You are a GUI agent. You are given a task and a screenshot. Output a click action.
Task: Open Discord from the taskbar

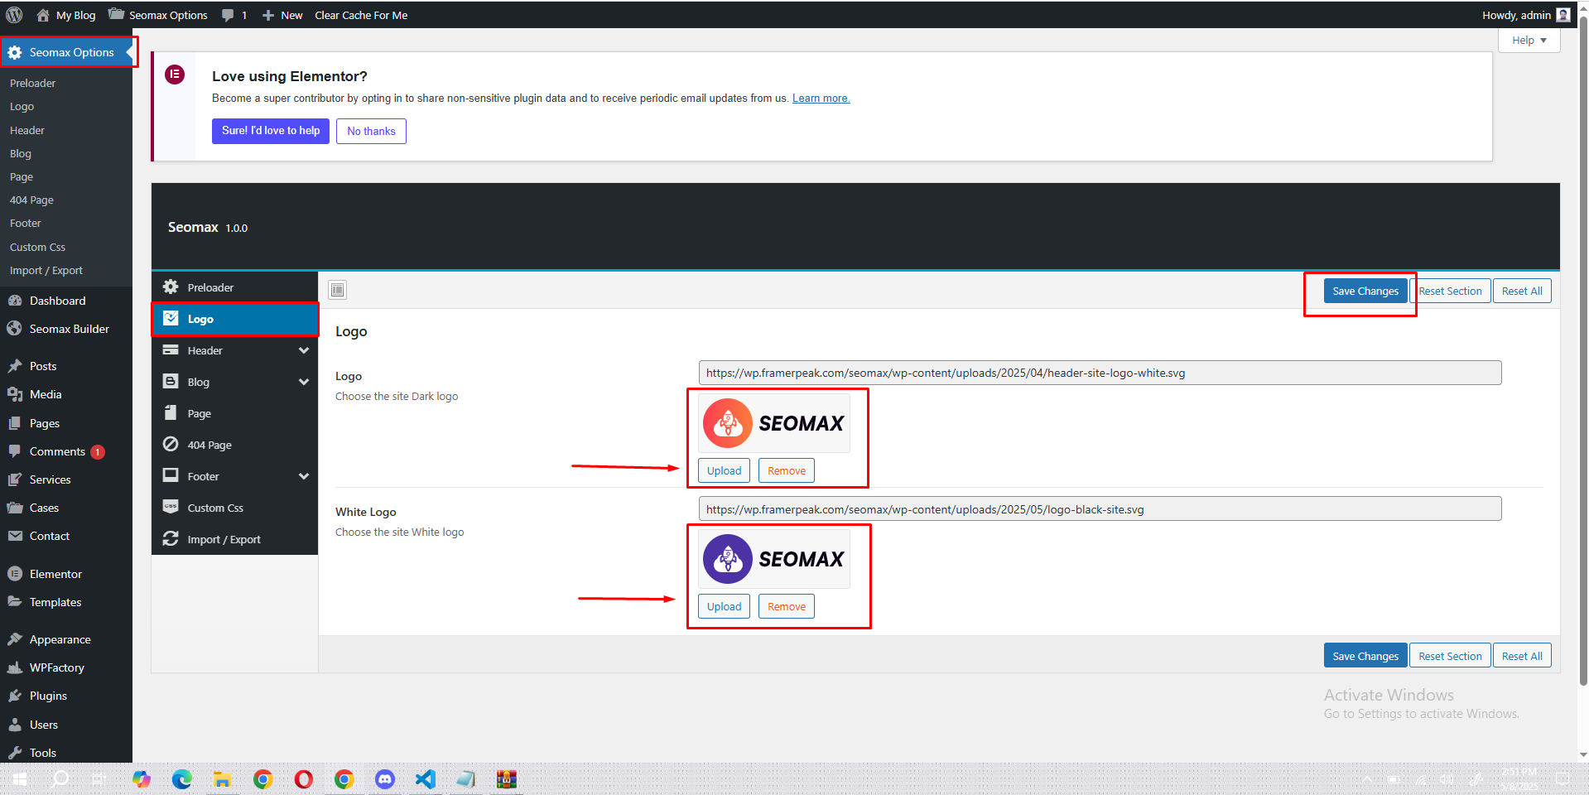pos(385,779)
